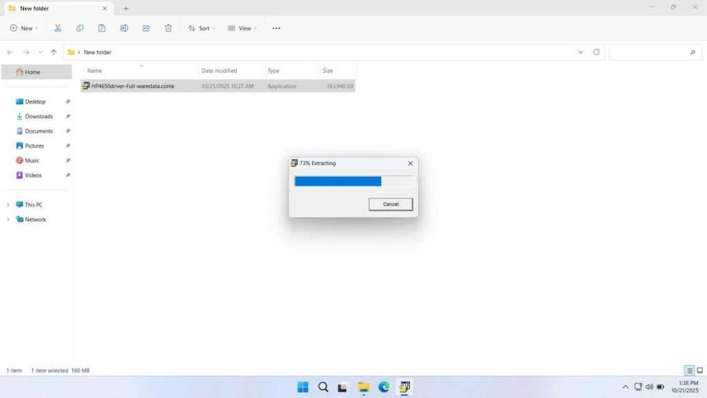This screenshot has width=707, height=398.
Task: Click the See more ellipsis icon
Action: [x=276, y=28]
